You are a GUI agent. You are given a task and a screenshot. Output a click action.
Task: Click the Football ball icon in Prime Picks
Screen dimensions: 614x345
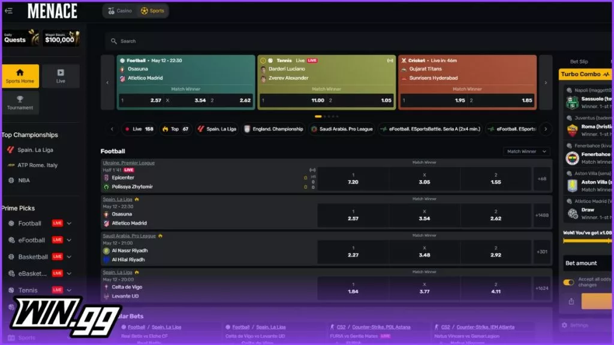11,223
